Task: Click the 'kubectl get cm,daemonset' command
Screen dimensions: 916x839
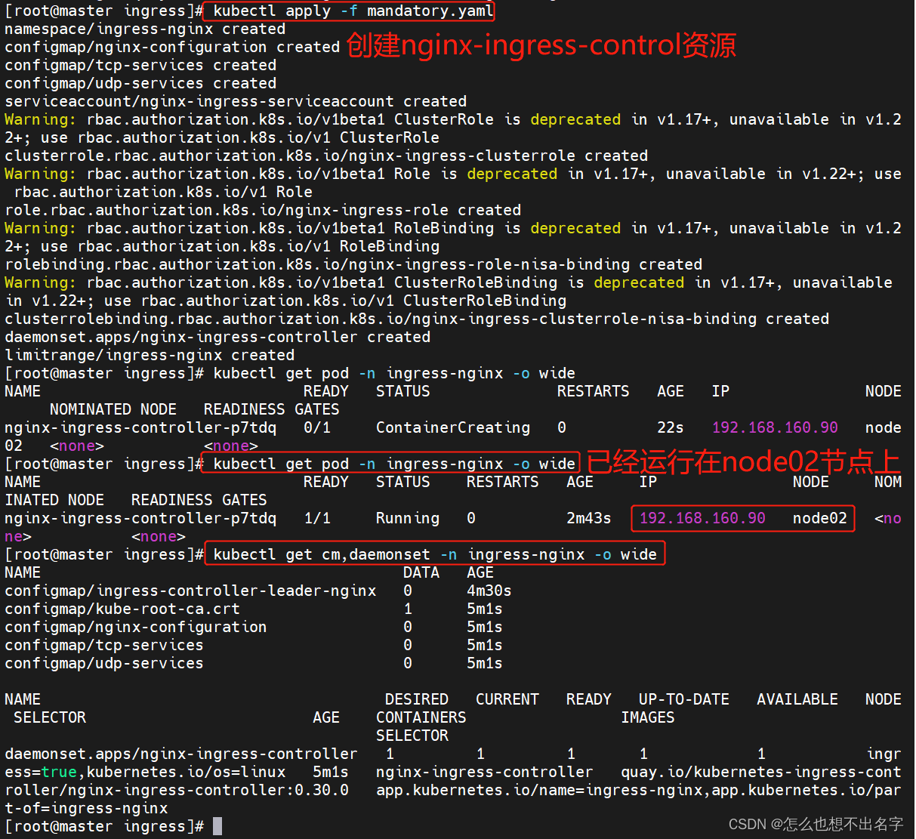Action: pos(435,554)
